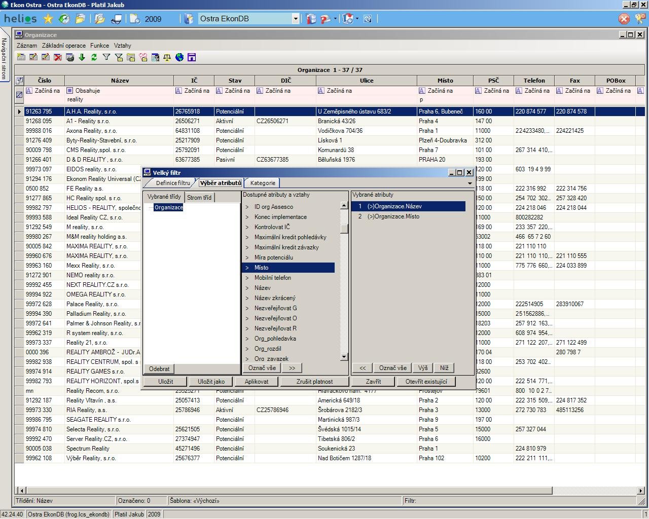Click the Místo filter field containing 'p'

(x=445, y=99)
